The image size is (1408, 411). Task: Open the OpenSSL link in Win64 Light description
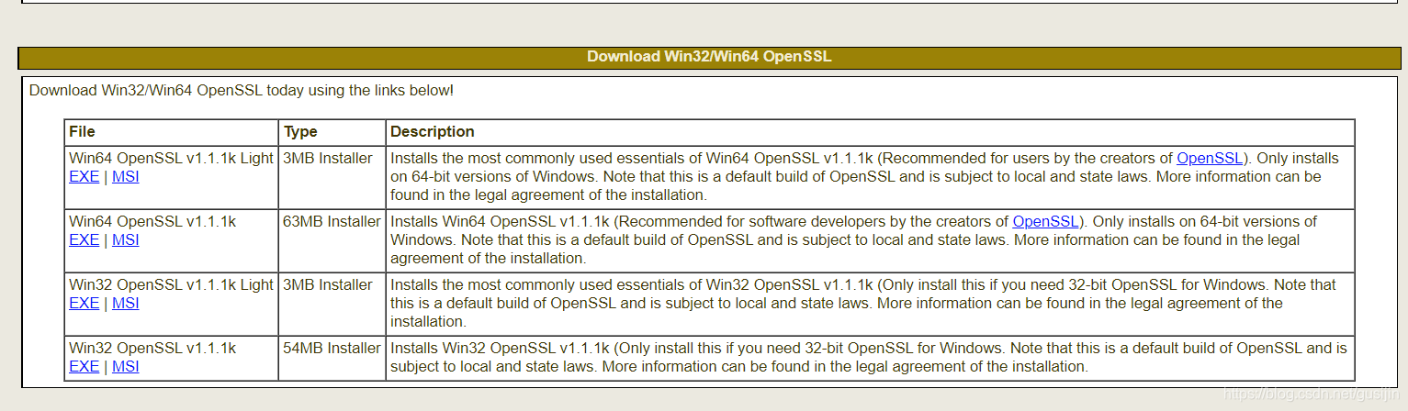coord(1210,158)
